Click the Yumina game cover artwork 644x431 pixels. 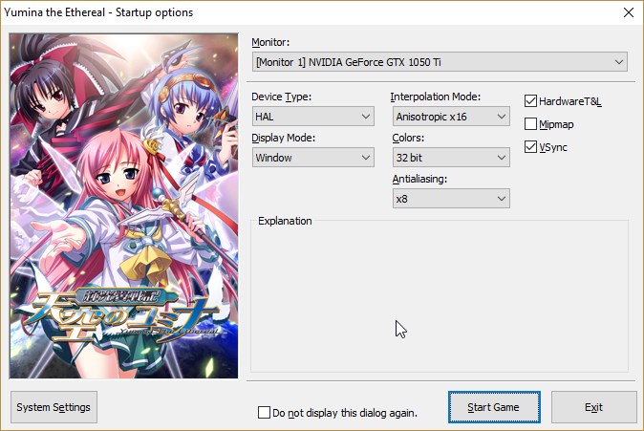point(123,205)
